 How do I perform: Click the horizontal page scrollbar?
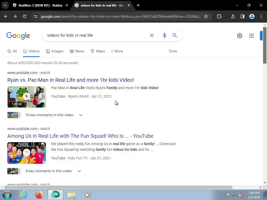point(118,187)
